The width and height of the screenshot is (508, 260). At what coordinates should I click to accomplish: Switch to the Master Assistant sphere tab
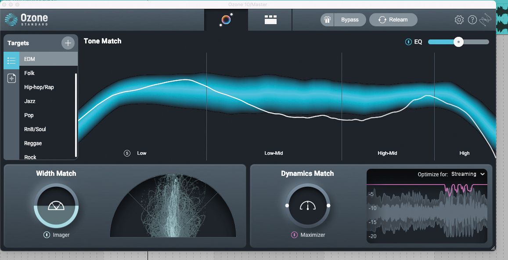(227, 19)
